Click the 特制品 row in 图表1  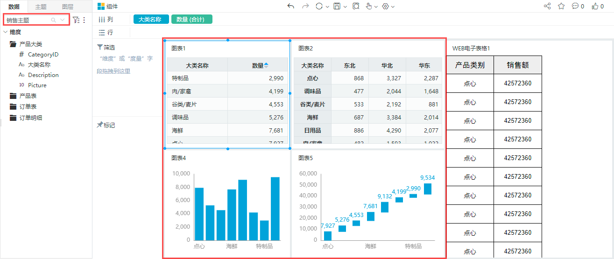(227, 78)
